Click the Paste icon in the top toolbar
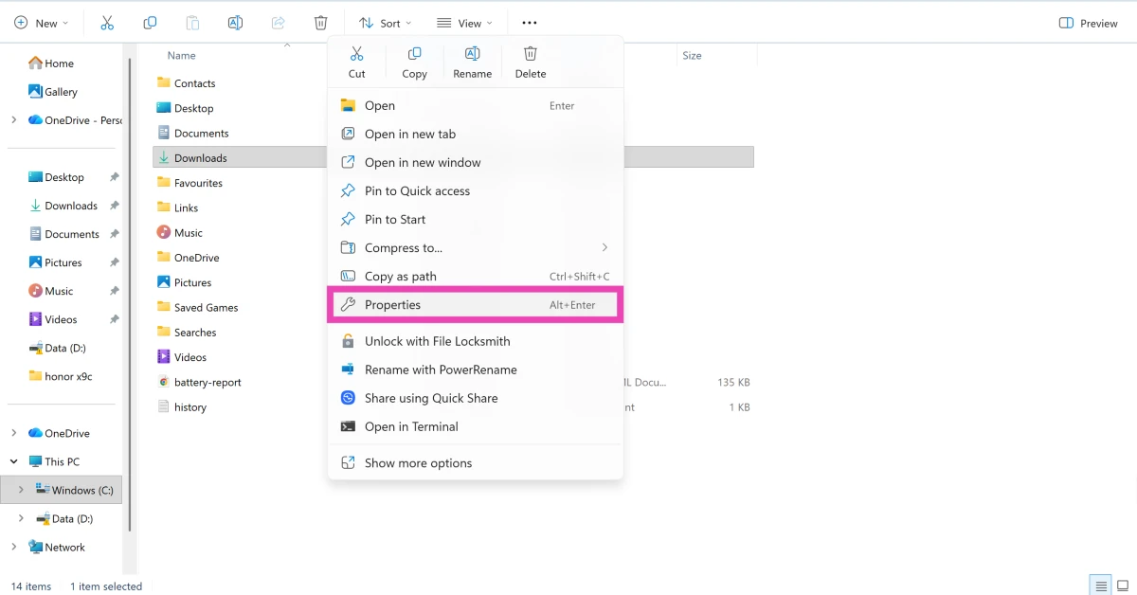The width and height of the screenshot is (1137, 595). [192, 22]
